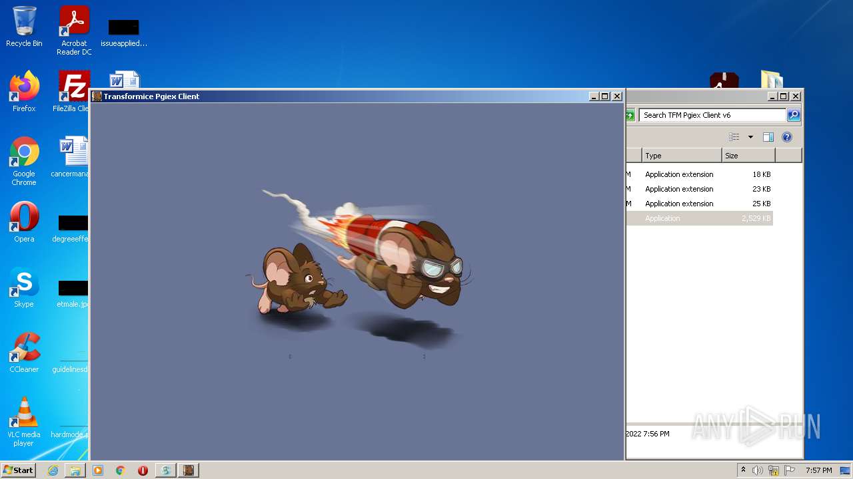Screen dimensions: 853x479
Task: Click the taskbar button left of Transformice
Action: pyautogui.click(x=166, y=470)
